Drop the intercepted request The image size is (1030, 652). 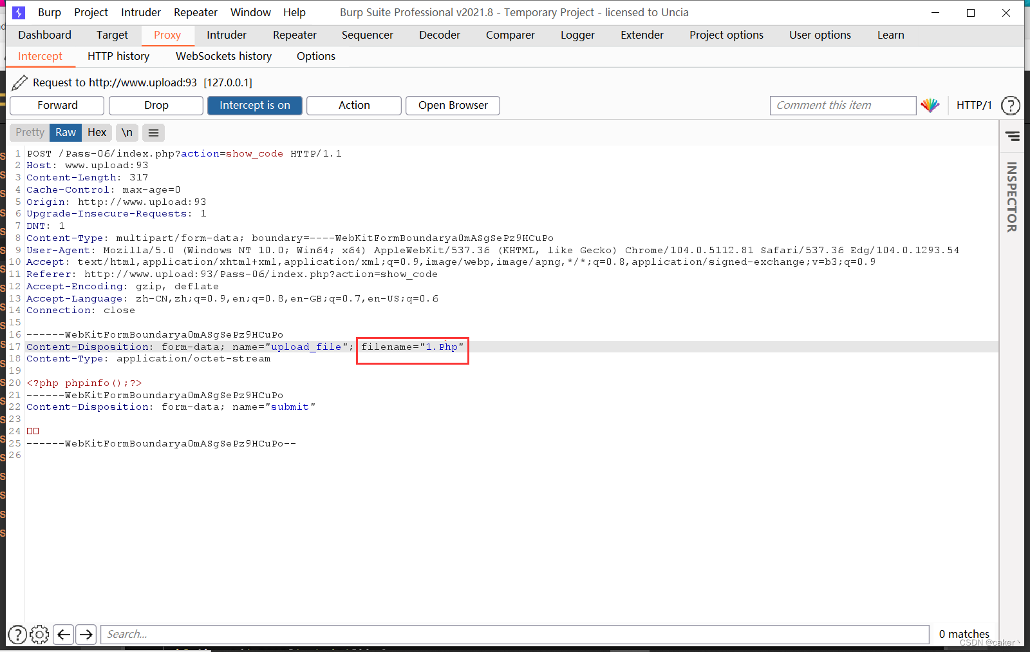point(156,106)
